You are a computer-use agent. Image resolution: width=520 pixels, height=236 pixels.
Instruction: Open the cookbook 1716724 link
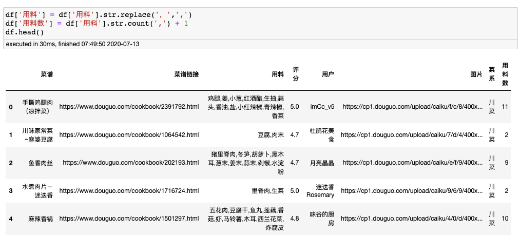point(129,191)
